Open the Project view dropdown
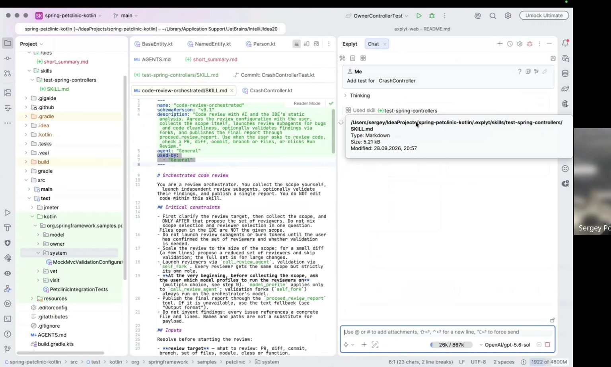 (31, 44)
